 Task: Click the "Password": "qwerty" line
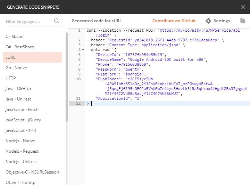[x=119, y=69]
